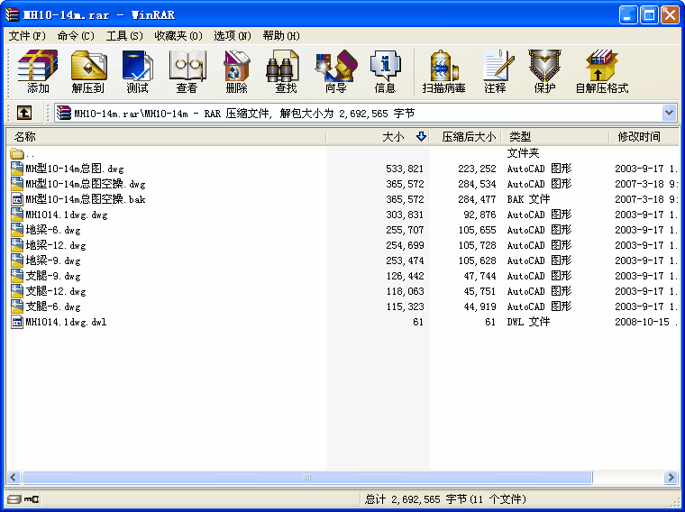Select file MH型10-14m总图.dwg
Screen dimensions: 685x512
pos(75,169)
